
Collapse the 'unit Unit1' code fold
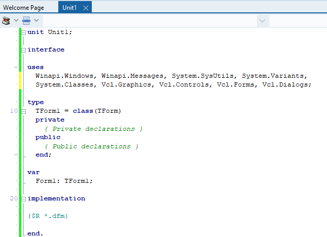[24, 32]
